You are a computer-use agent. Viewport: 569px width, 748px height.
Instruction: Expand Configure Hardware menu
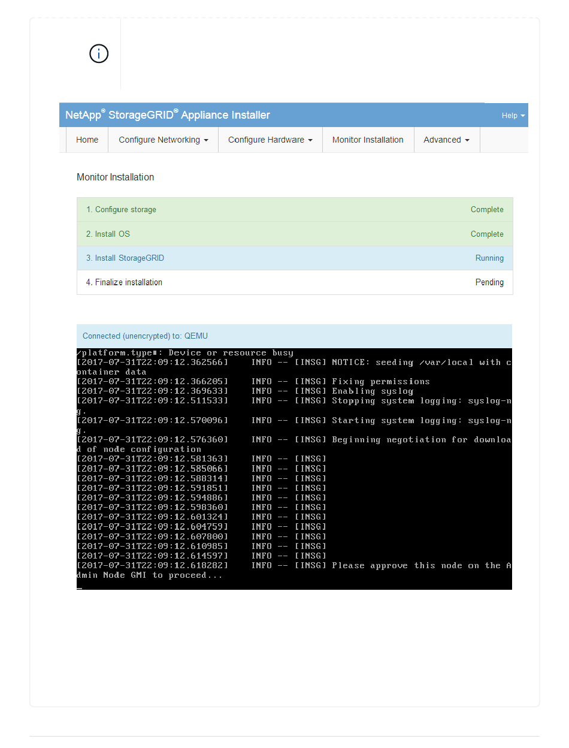click(x=270, y=140)
